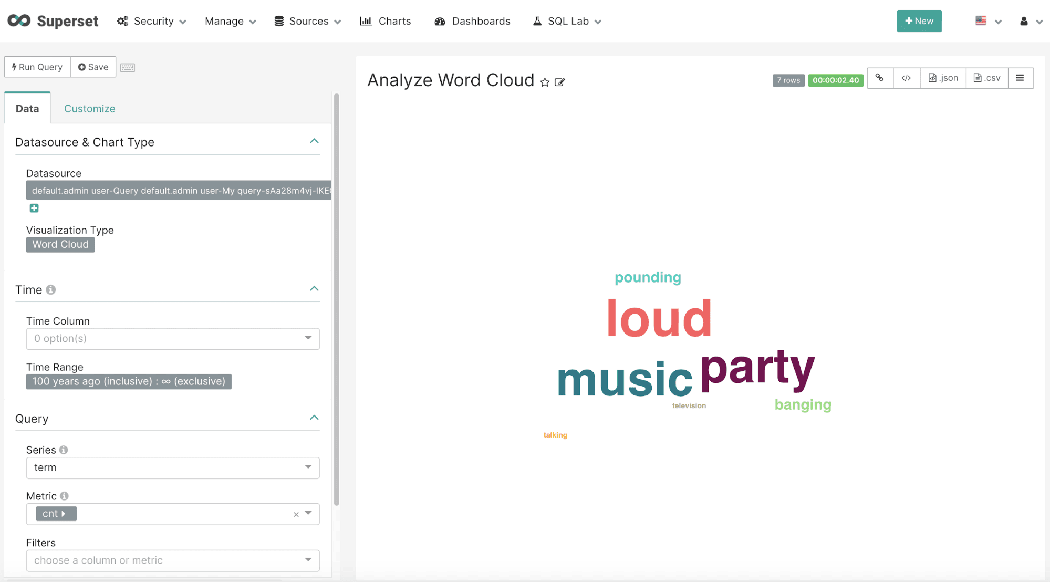Favorite the chart with star icon
The image size is (1050, 583).
pyautogui.click(x=545, y=82)
